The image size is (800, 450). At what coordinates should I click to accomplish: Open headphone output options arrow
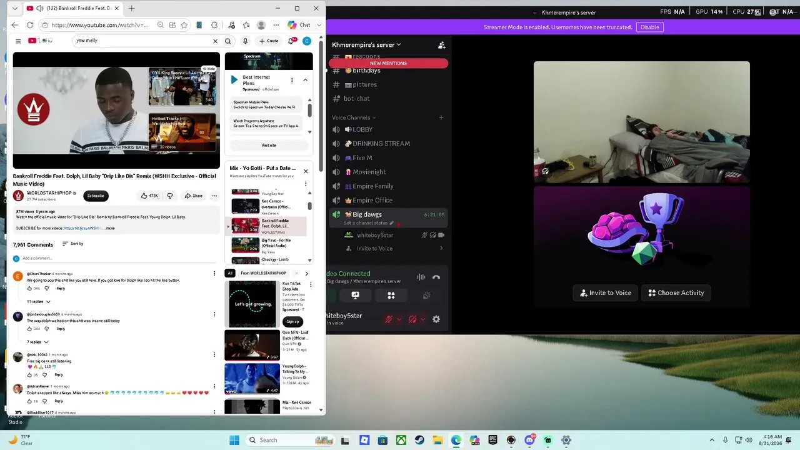click(x=423, y=319)
